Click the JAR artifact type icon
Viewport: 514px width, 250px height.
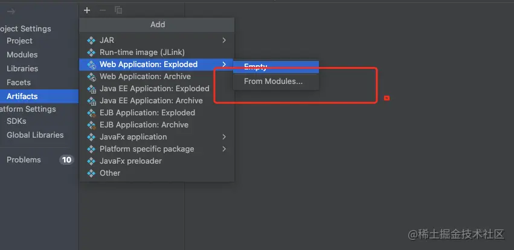coord(91,40)
